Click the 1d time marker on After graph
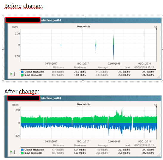Viewport: 163px width, 160px height. (155, 105)
